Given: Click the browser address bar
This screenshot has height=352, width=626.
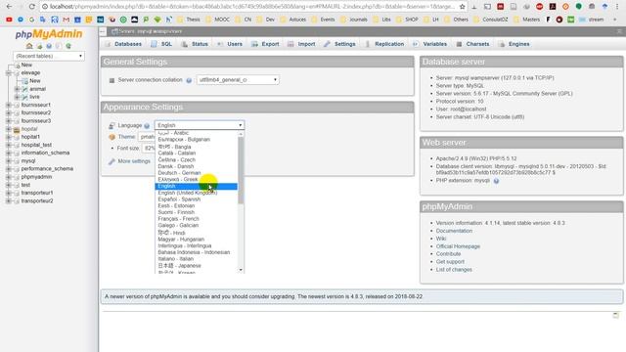Looking at the screenshot, I should [x=251, y=7].
